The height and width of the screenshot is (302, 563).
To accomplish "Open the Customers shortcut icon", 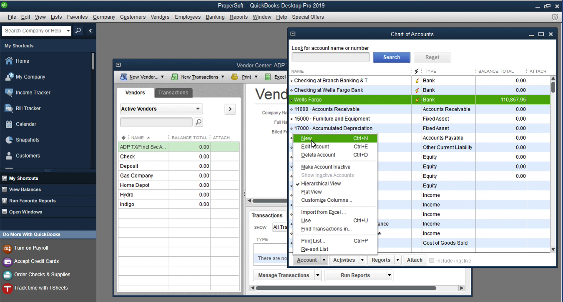I will click(9, 156).
